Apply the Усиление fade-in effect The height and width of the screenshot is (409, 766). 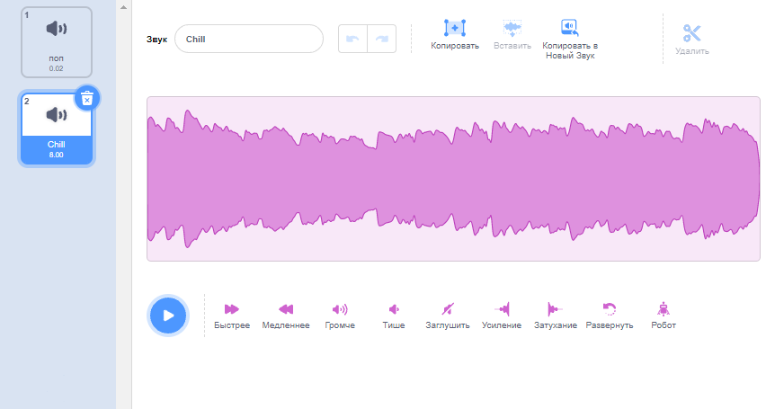[x=502, y=314]
